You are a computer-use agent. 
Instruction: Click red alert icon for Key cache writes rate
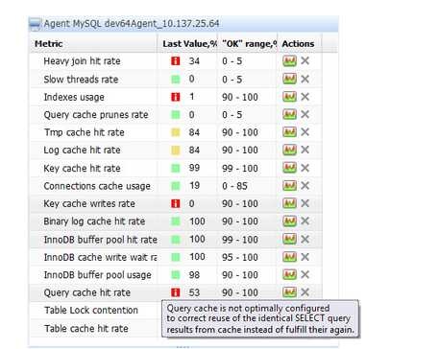point(176,203)
